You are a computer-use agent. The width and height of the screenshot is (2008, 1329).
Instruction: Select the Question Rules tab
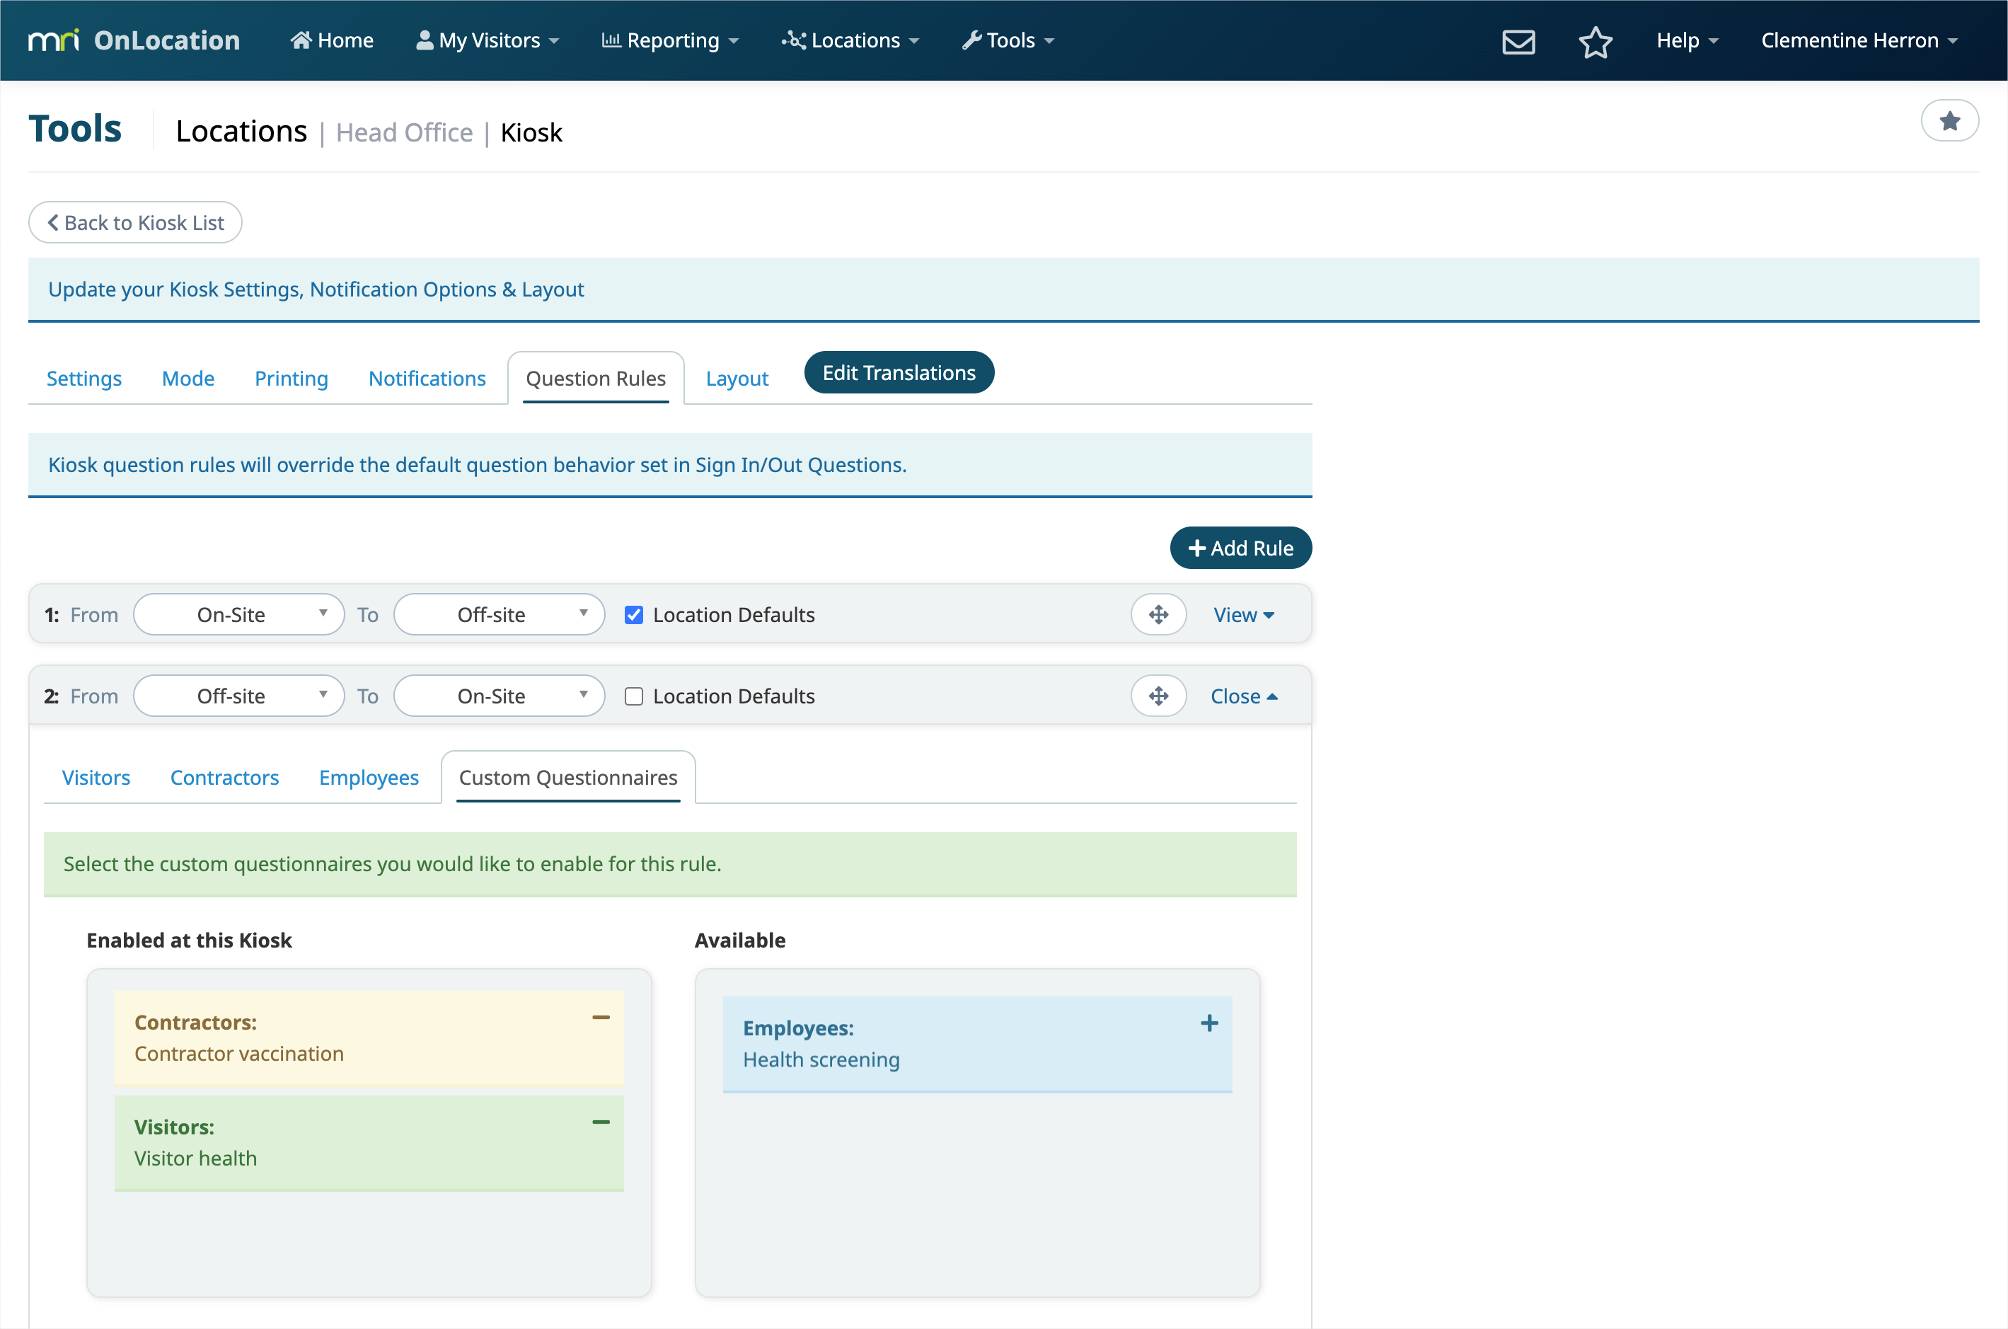click(596, 378)
